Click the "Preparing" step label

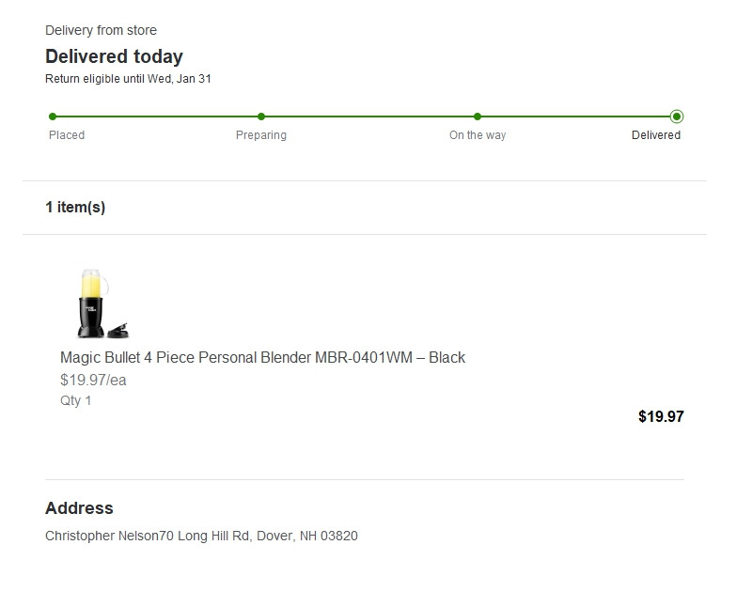pyautogui.click(x=261, y=135)
